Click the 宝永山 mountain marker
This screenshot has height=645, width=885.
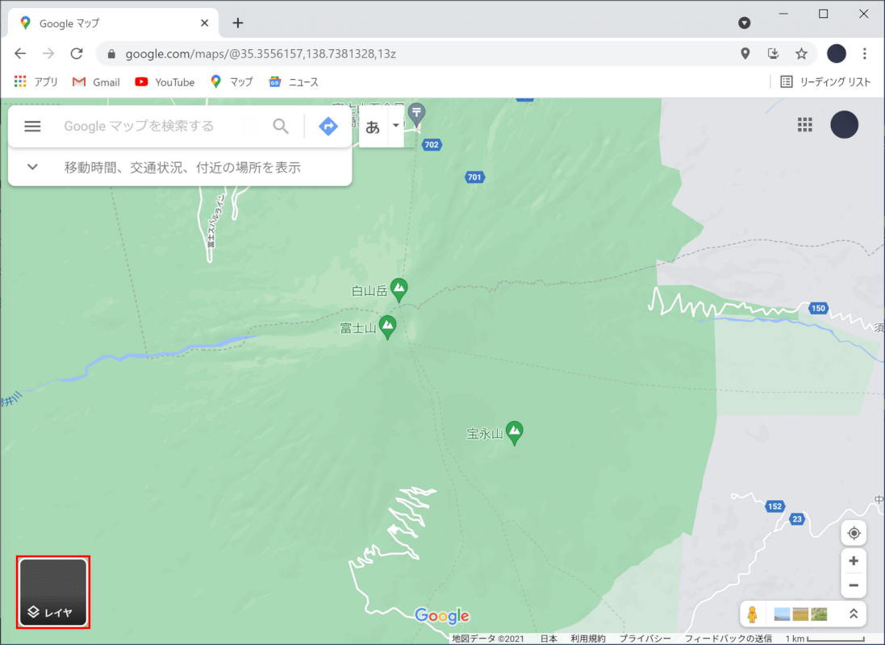[514, 433]
